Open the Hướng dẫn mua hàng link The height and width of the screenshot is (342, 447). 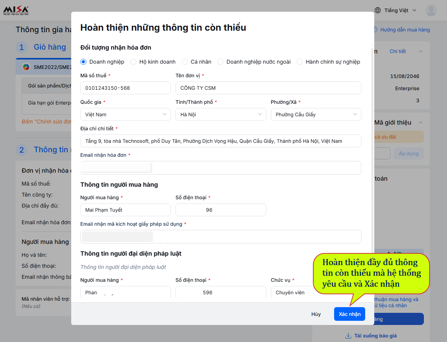(405, 30)
